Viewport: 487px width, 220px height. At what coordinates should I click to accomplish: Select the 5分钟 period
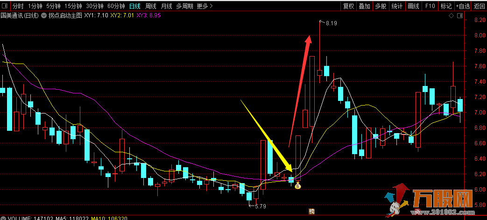coord(53,6)
